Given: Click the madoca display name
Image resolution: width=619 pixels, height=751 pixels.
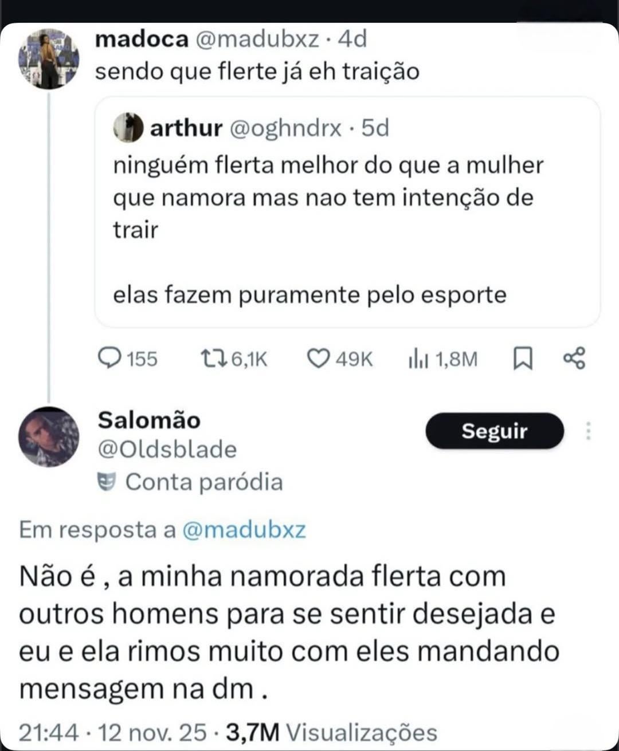Looking at the screenshot, I should [142, 39].
